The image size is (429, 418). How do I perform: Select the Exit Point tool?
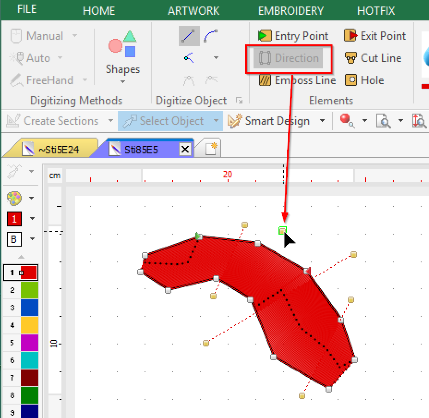[x=375, y=36]
